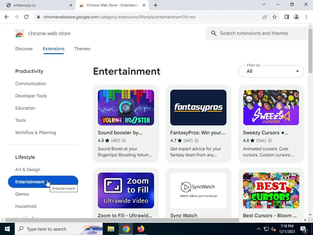Click the Lifestyle sidebar heading

point(25,157)
